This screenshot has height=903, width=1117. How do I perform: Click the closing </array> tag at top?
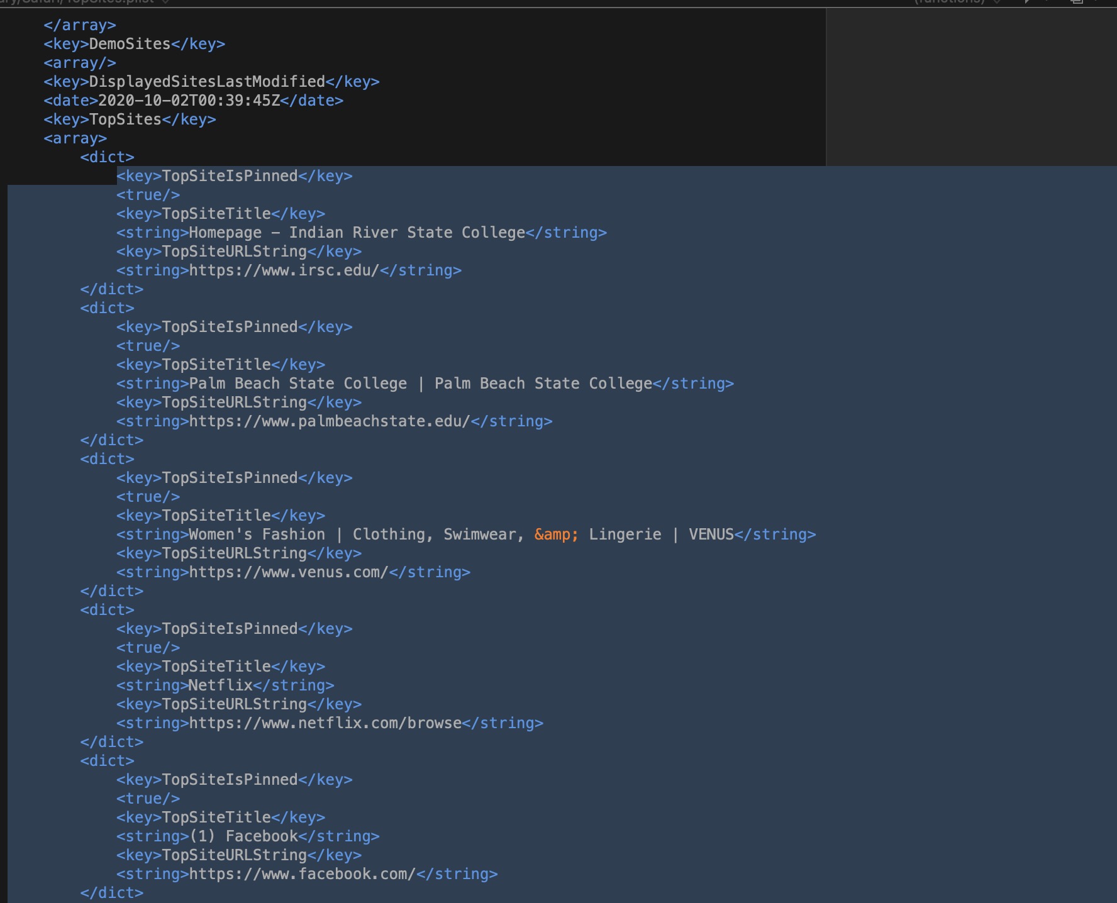(x=80, y=25)
